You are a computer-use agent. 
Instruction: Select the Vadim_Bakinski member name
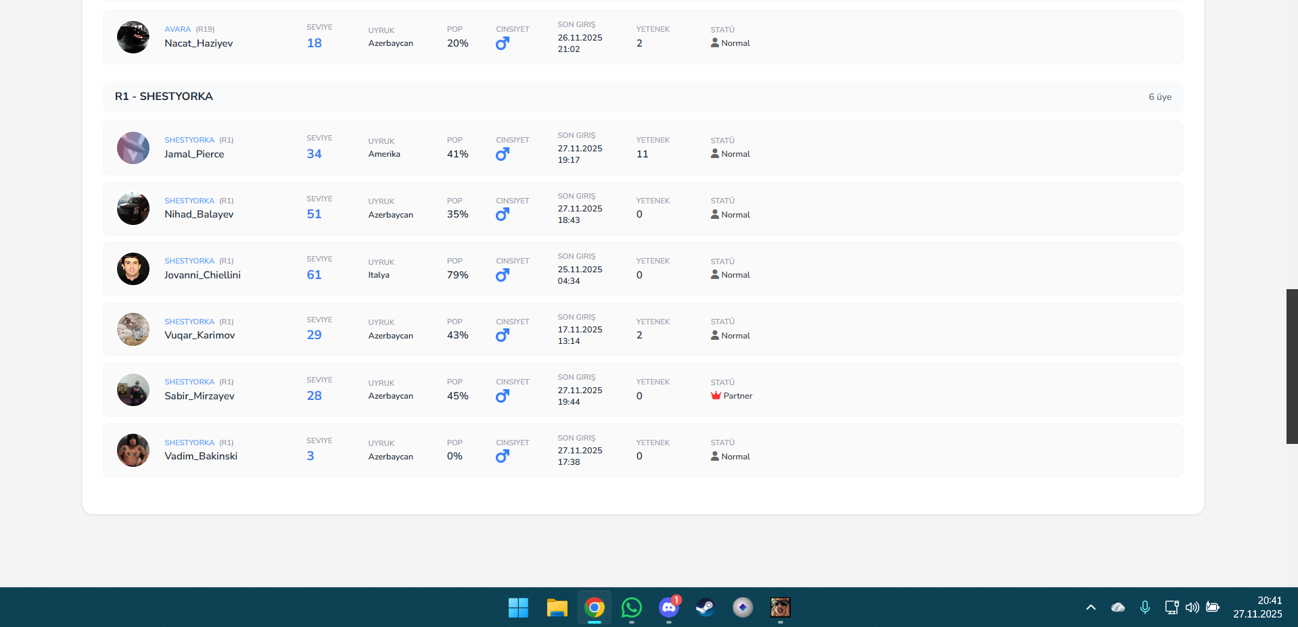(x=201, y=456)
